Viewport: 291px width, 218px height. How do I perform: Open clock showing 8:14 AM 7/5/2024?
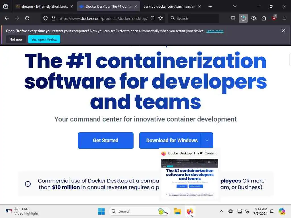261,211
